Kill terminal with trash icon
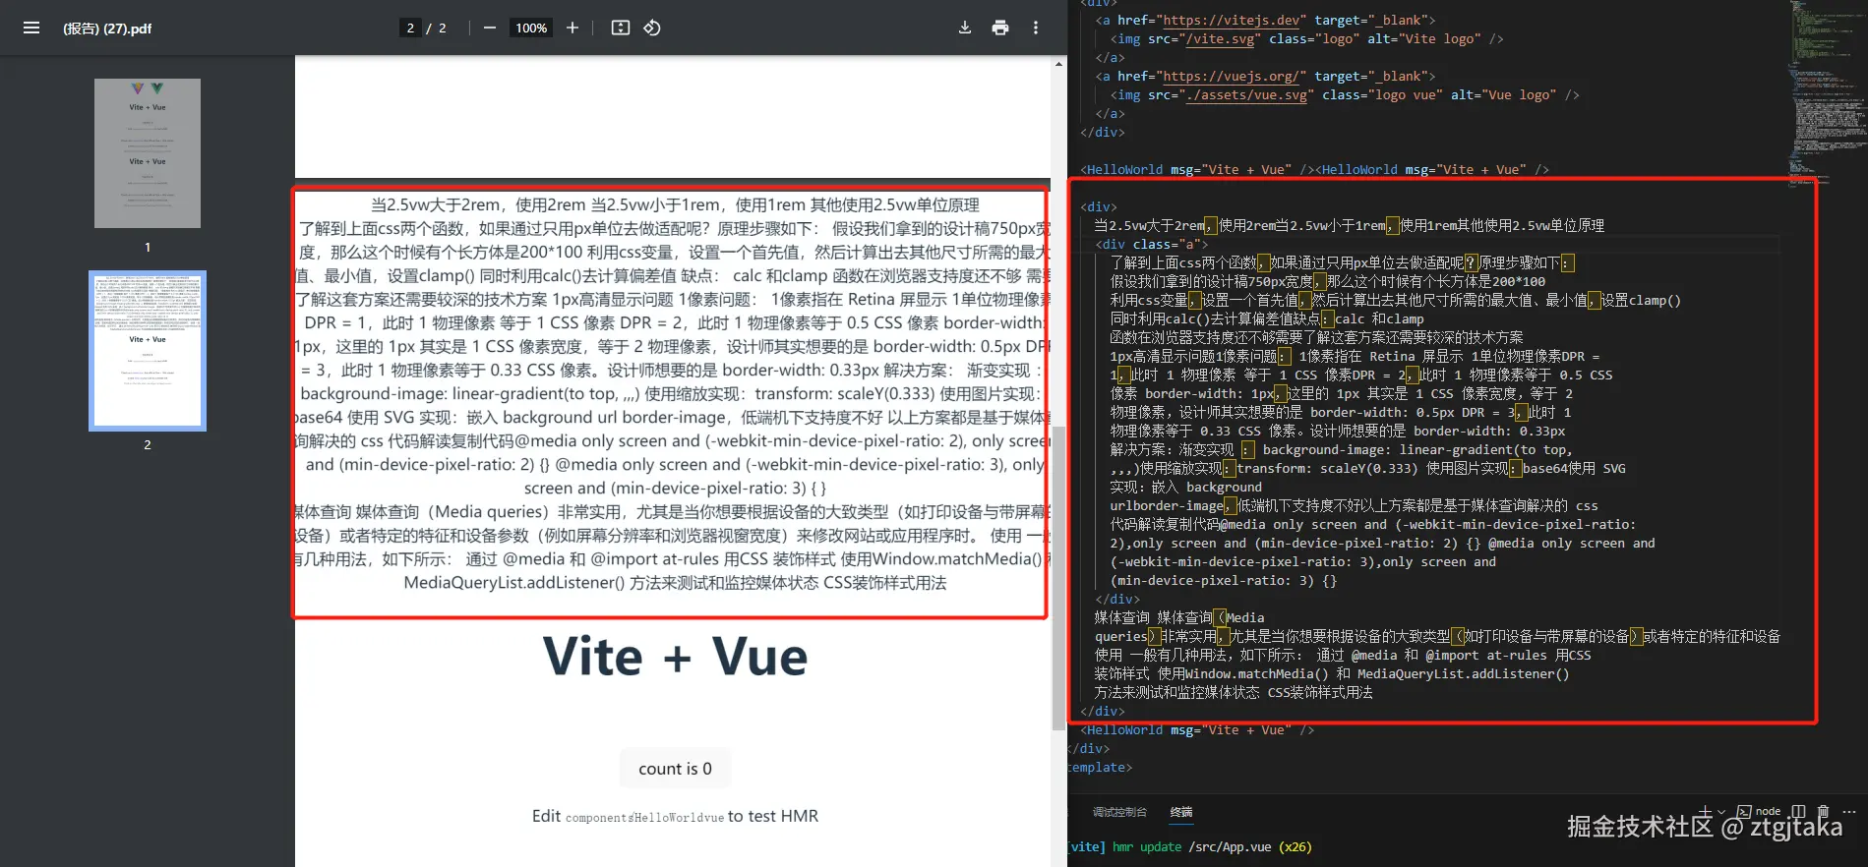The image size is (1868, 867). (x=1823, y=811)
